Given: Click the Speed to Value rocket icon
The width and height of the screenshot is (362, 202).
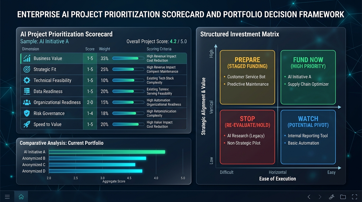Looking at the screenshot, I should point(27,124).
